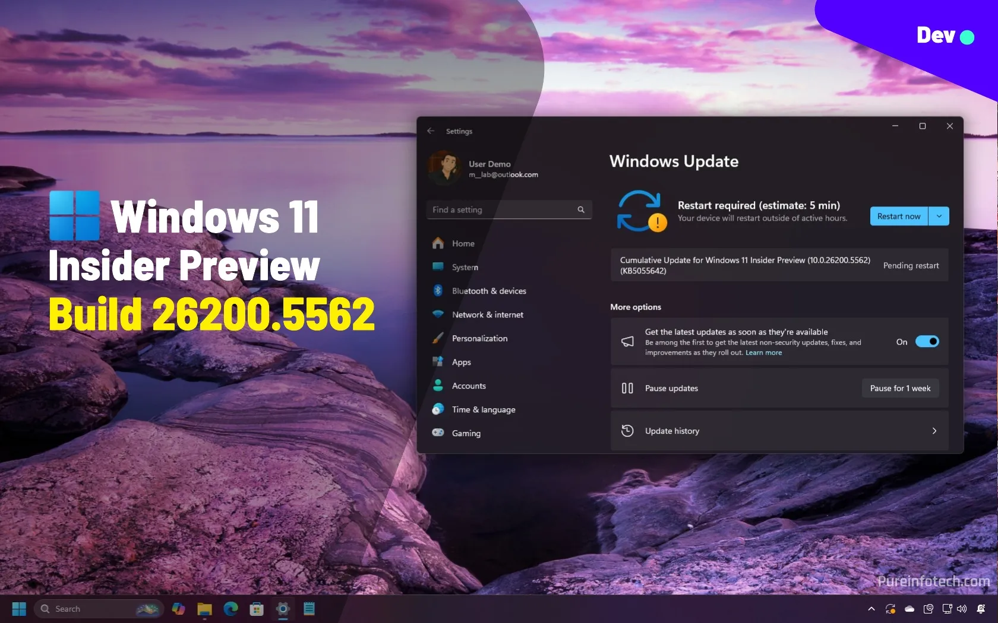Select Home in the Settings navigation
The image size is (998, 623).
click(x=463, y=243)
